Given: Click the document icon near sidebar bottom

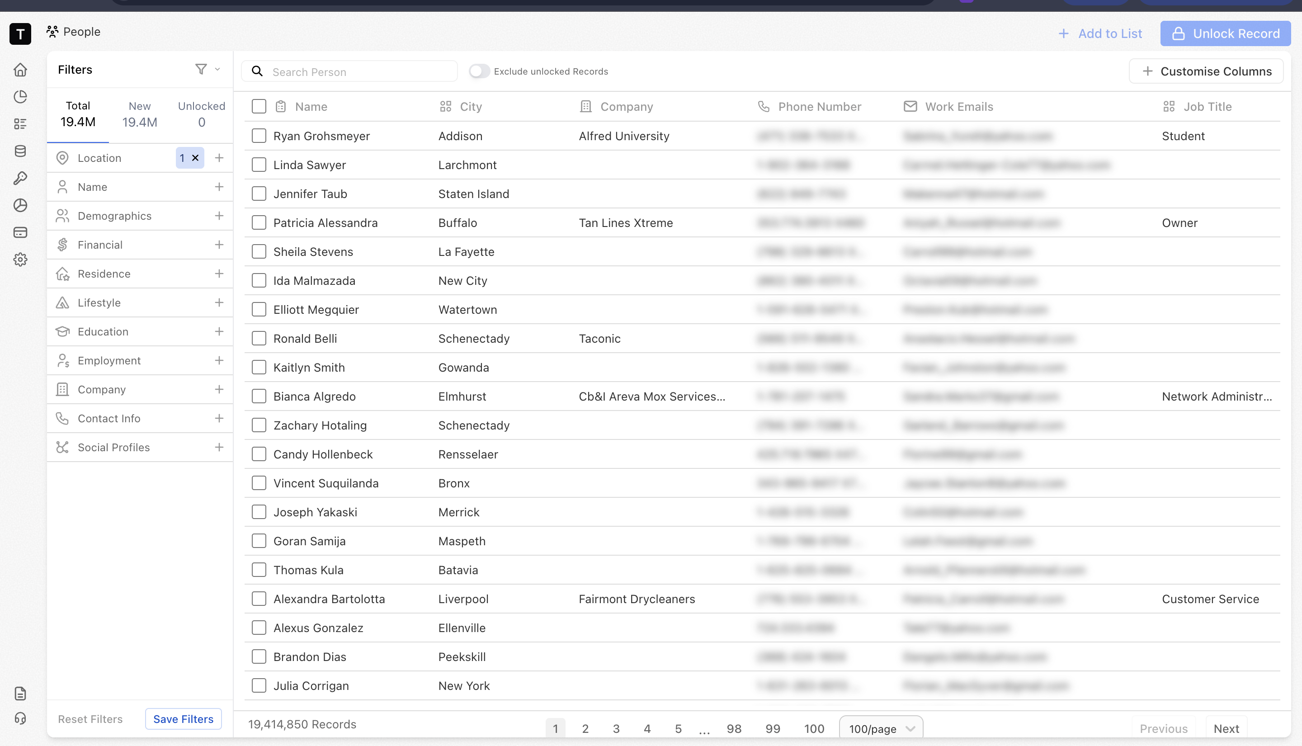Looking at the screenshot, I should coord(20,694).
